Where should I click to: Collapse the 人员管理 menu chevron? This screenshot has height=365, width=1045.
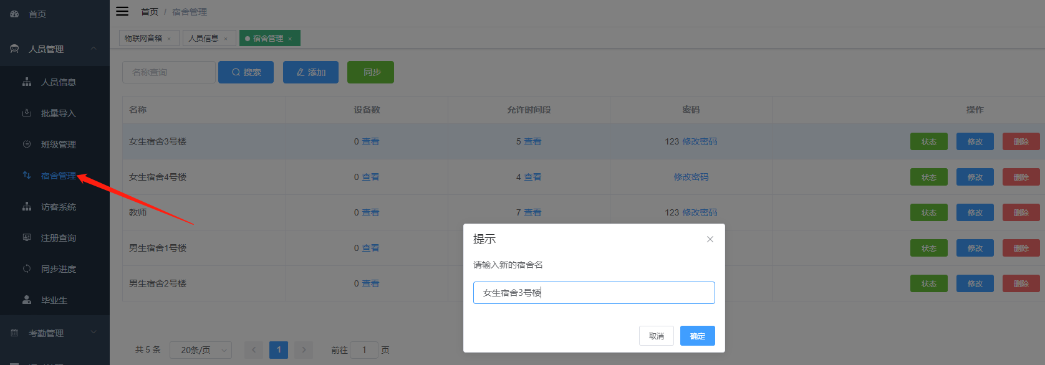(x=94, y=49)
